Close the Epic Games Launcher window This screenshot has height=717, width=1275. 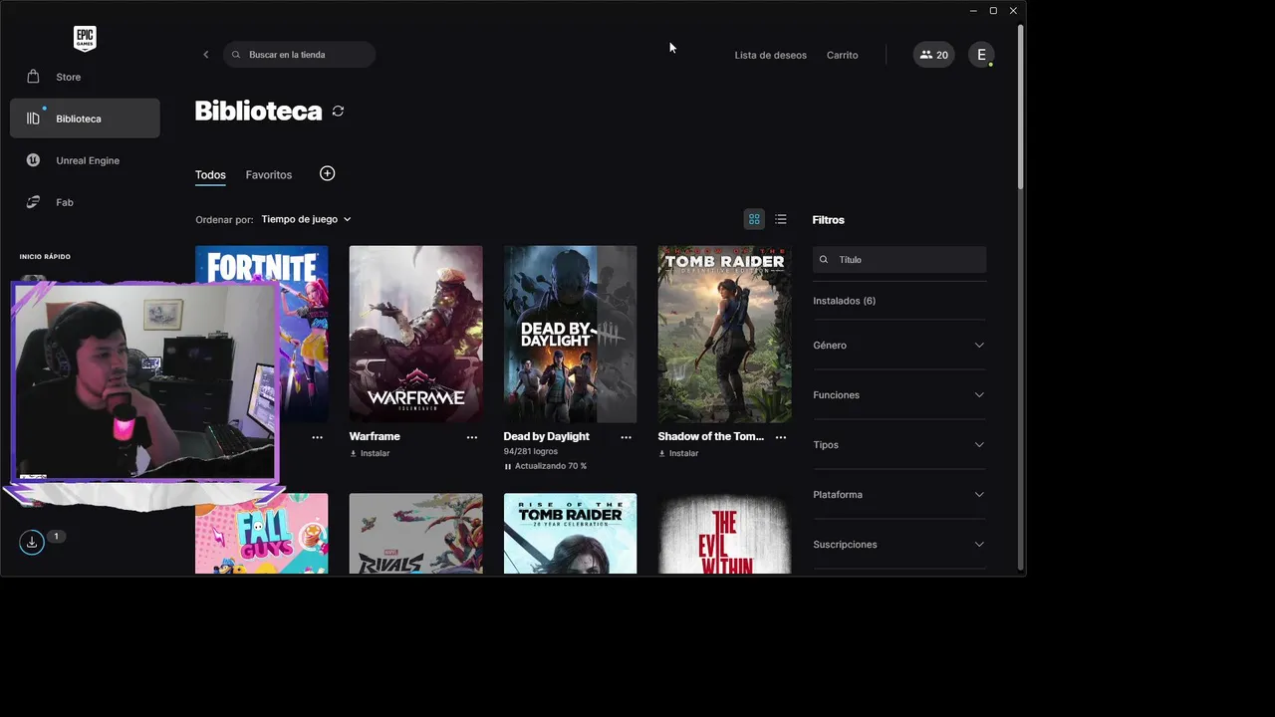pos(1013,11)
